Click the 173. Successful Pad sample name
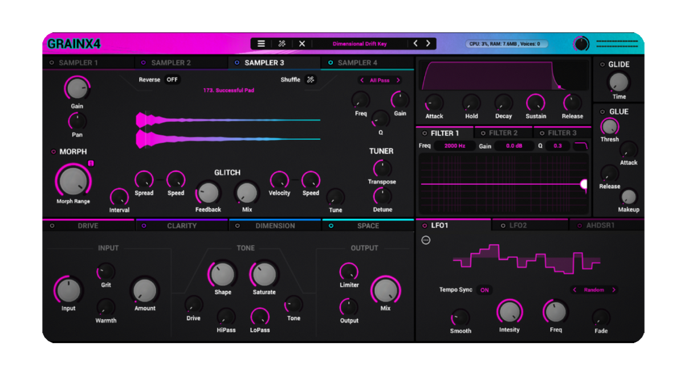 pos(229,90)
